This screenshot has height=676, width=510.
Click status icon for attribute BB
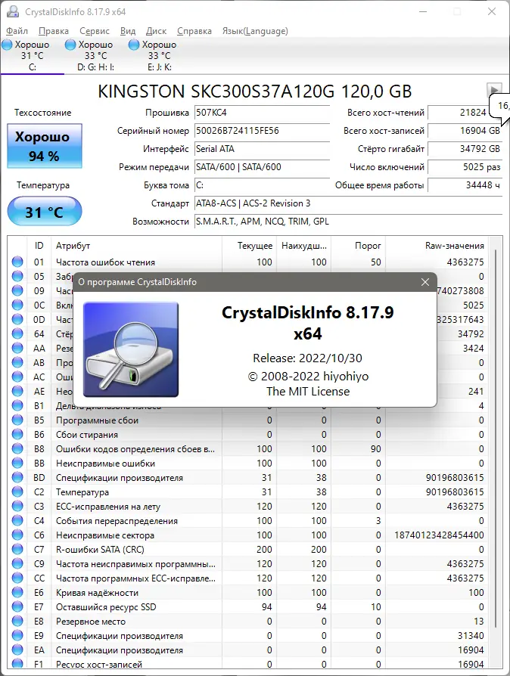17,463
